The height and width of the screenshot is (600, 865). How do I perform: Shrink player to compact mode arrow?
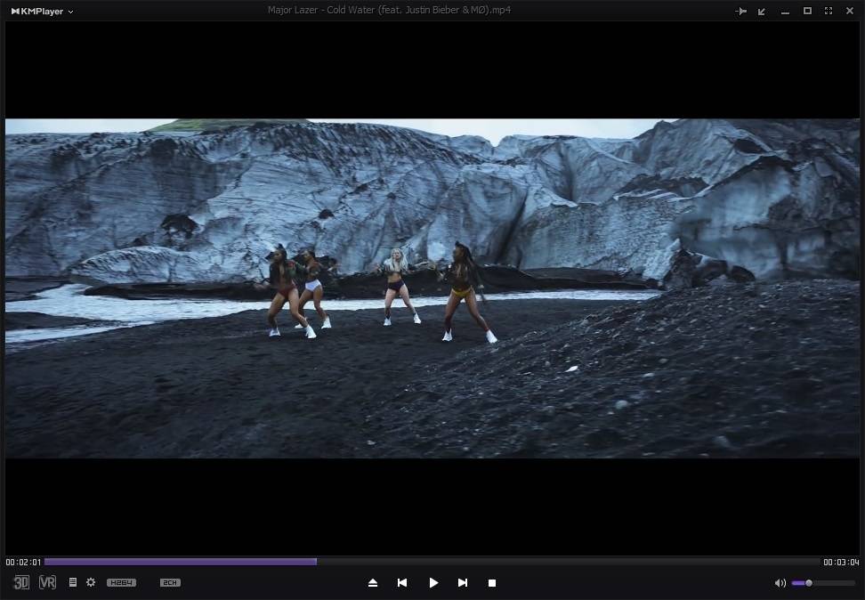(x=762, y=11)
